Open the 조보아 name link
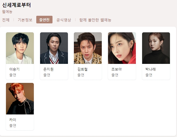This screenshot has width=177, height=137. click(116, 69)
